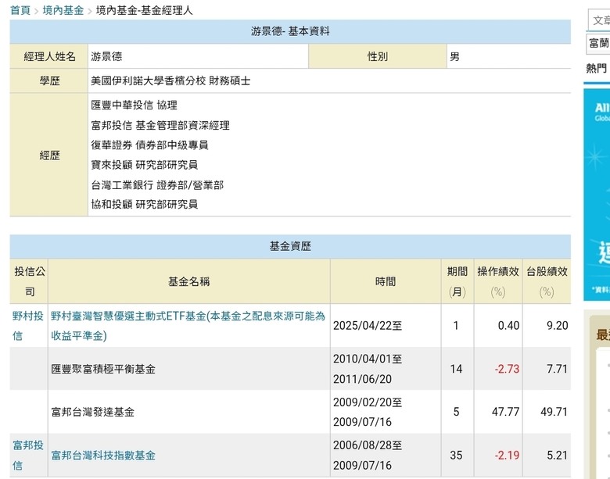The image size is (610, 479).
Task: Select performance value 47.77
Action: point(506,412)
